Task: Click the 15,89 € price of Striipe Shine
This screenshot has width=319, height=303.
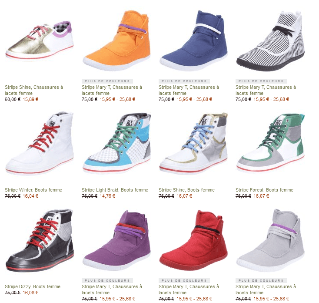Action: pyautogui.click(x=30, y=99)
